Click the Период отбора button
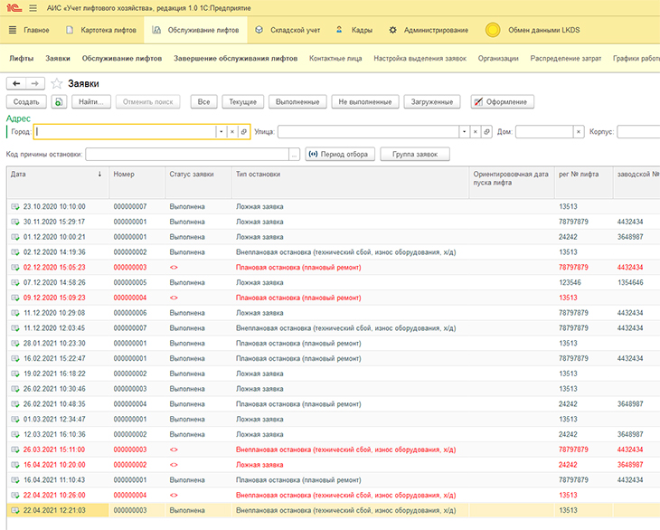660x530 pixels. coord(340,154)
